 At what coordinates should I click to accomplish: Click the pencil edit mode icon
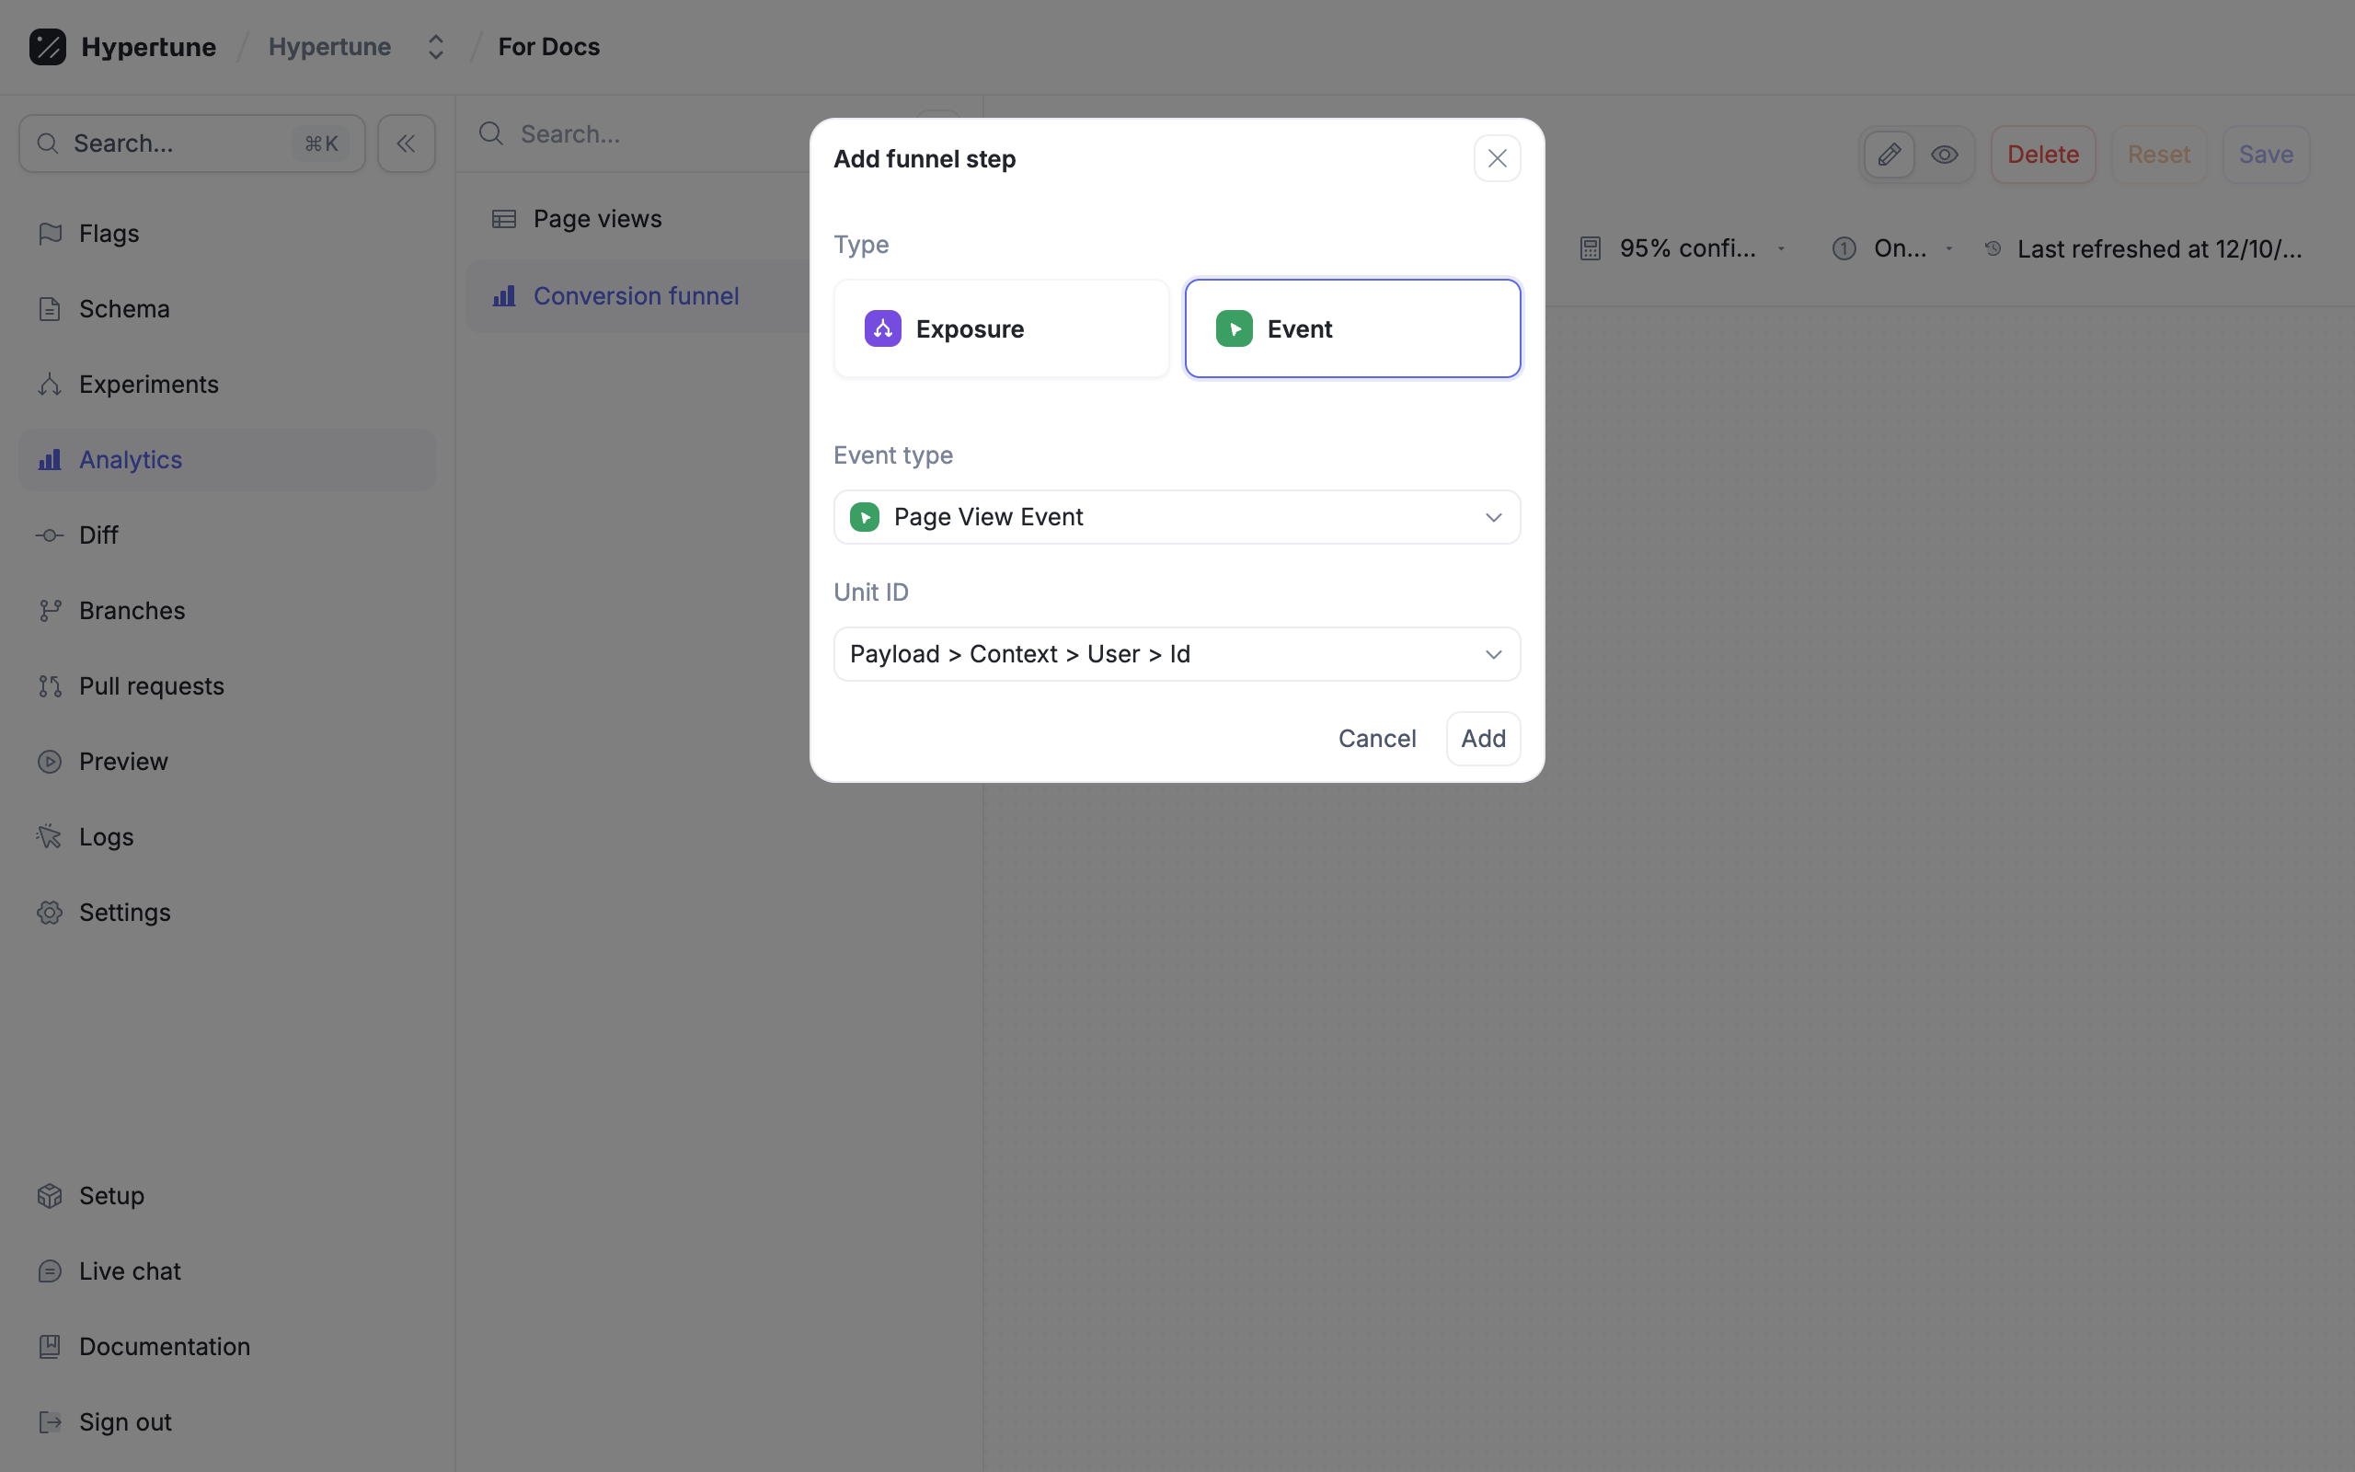click(x=1889, y=155)
